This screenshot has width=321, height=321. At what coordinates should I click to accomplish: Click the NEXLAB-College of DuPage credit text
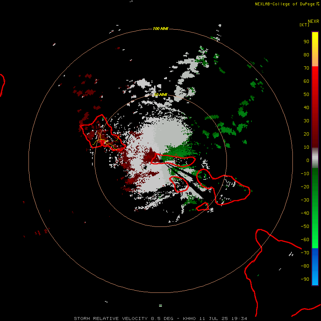point(285,4)
